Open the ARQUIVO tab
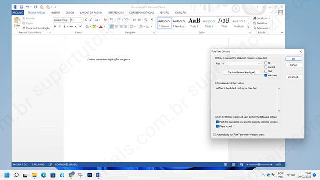Screen dimensions: 320x180 tap(18, 13)
